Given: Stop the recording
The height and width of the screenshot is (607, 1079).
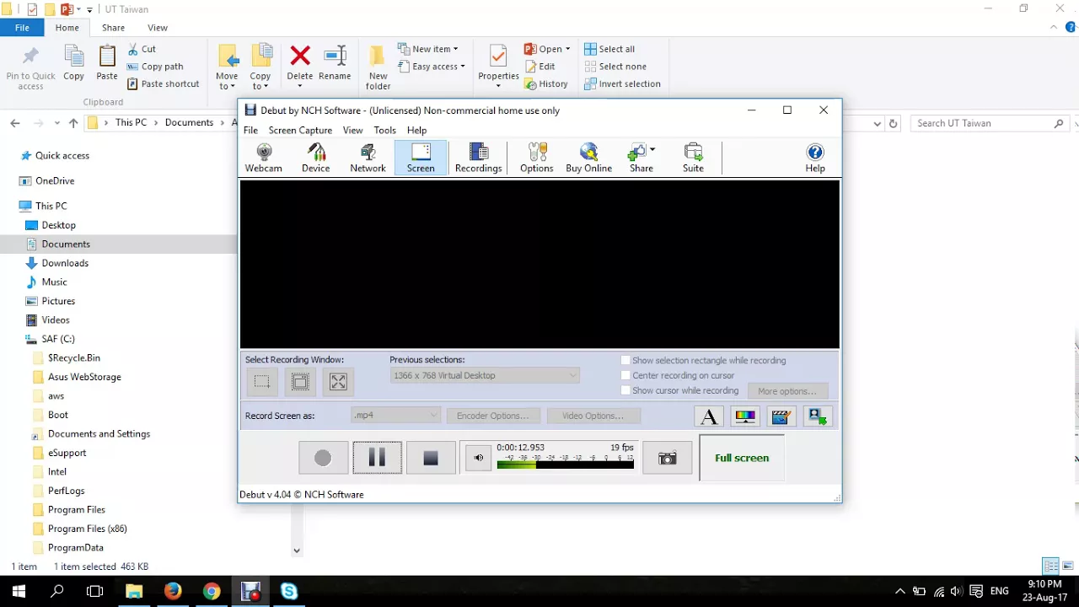Looking at the screenshot, I should tap(431, 458).
